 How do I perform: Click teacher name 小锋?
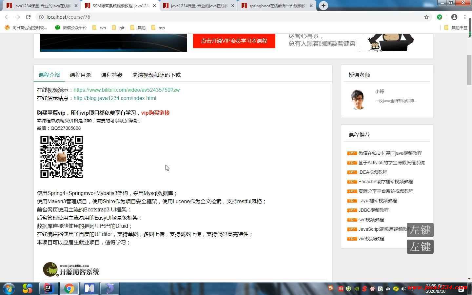tap(380, 92)
